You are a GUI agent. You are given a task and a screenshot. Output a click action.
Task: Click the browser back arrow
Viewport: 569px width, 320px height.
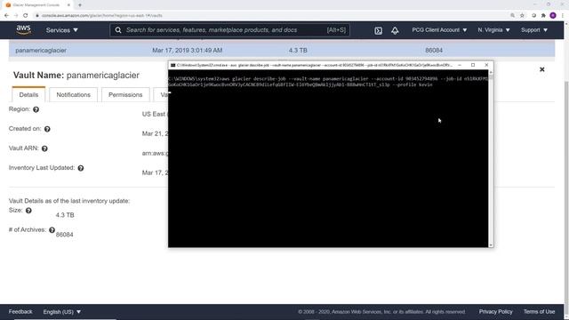point(6,16)
